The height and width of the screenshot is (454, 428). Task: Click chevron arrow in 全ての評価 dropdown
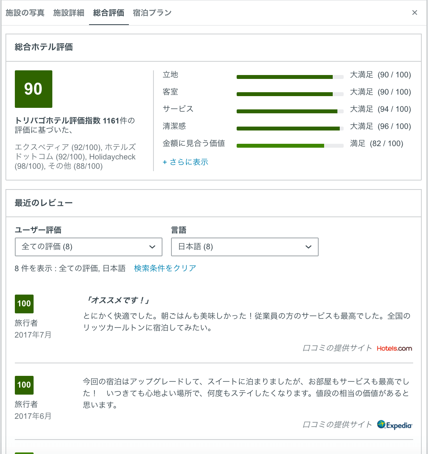[x=152, y=247]
